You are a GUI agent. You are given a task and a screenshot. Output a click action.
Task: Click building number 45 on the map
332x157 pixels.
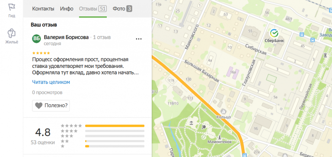[x=303, y=46]
